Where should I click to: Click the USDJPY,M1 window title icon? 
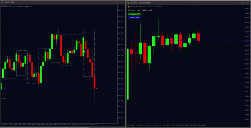coord(2,3)
